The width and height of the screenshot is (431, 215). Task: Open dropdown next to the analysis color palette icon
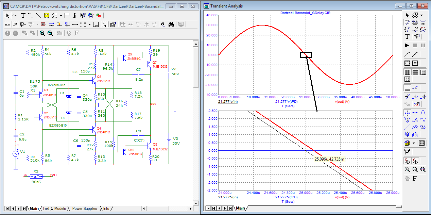pyautogui.click(x=414, y=143)
